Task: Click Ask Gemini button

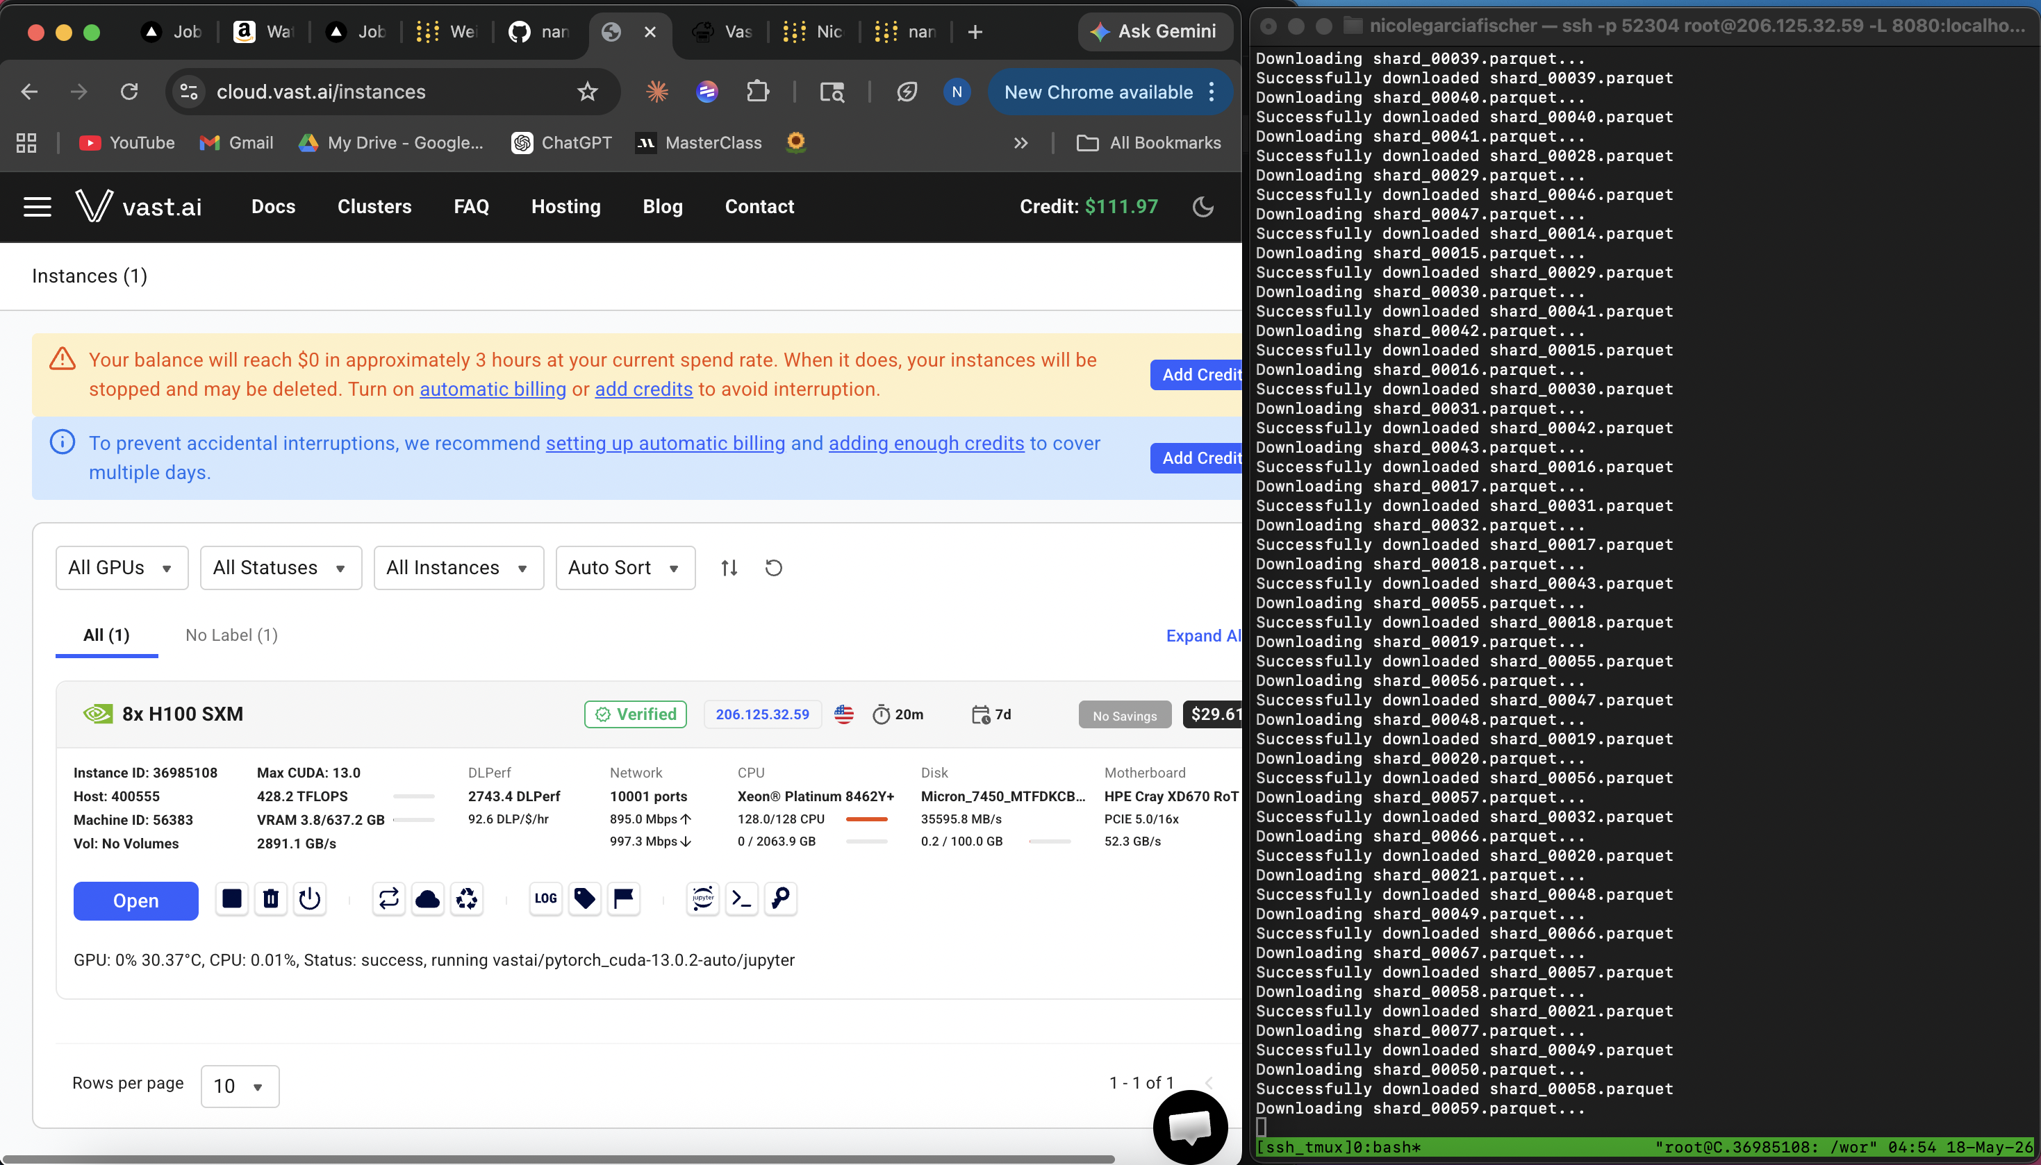Action: tap(1155, 32)
